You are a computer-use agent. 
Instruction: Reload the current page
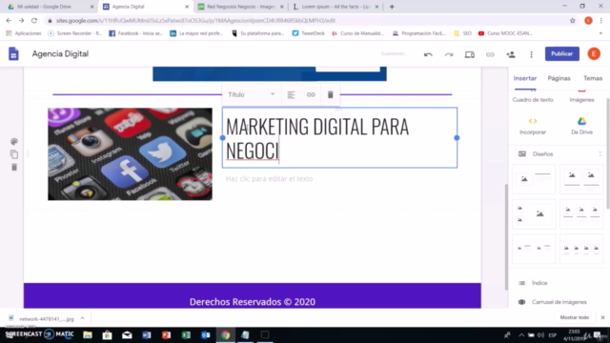click(x=34, y=20)
